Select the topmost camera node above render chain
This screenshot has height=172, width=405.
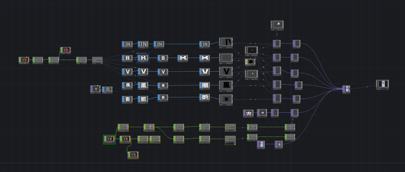coord(277,25)
